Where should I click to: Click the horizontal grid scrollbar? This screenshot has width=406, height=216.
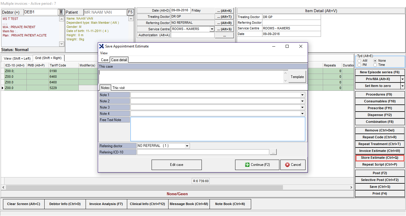[x=178, y=188]
